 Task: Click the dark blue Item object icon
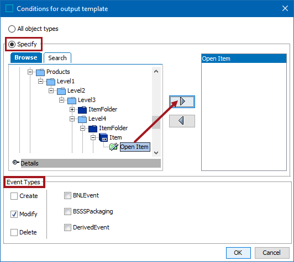tap(103, 137)
